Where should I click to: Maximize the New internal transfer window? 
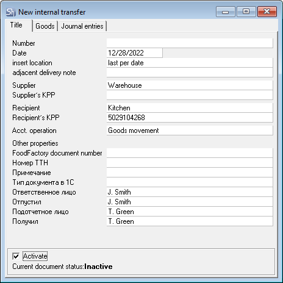pos(246,12)
